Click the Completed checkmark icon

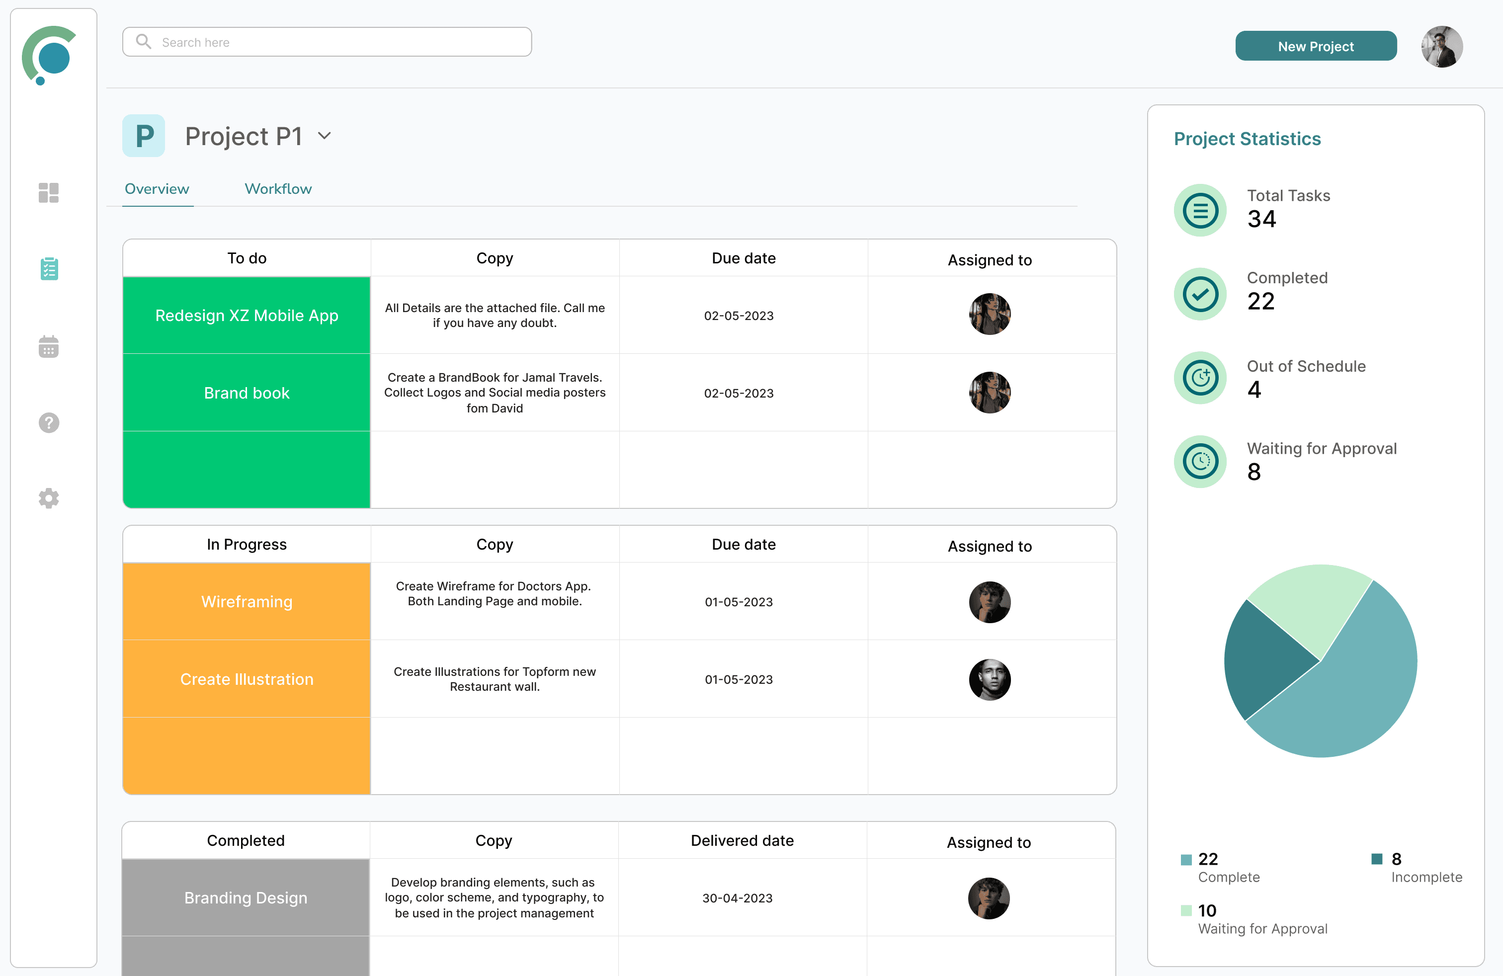pyautogui.click(x=1200, y=294)
